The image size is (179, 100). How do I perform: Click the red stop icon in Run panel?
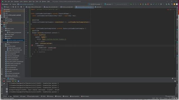(x=4, y=81)
